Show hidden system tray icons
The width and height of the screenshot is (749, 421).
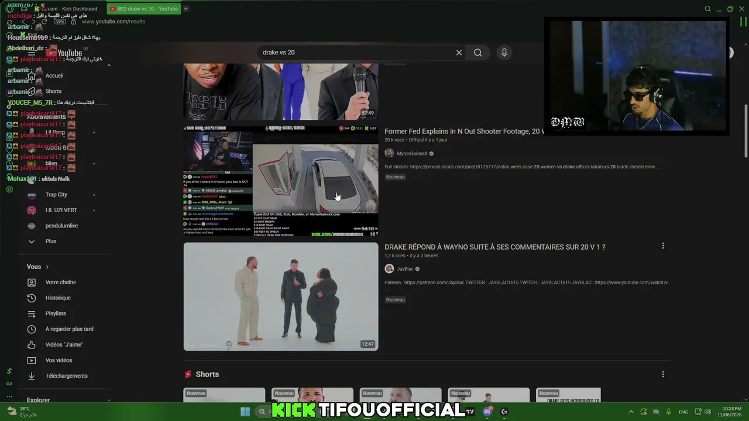point(631,412)
